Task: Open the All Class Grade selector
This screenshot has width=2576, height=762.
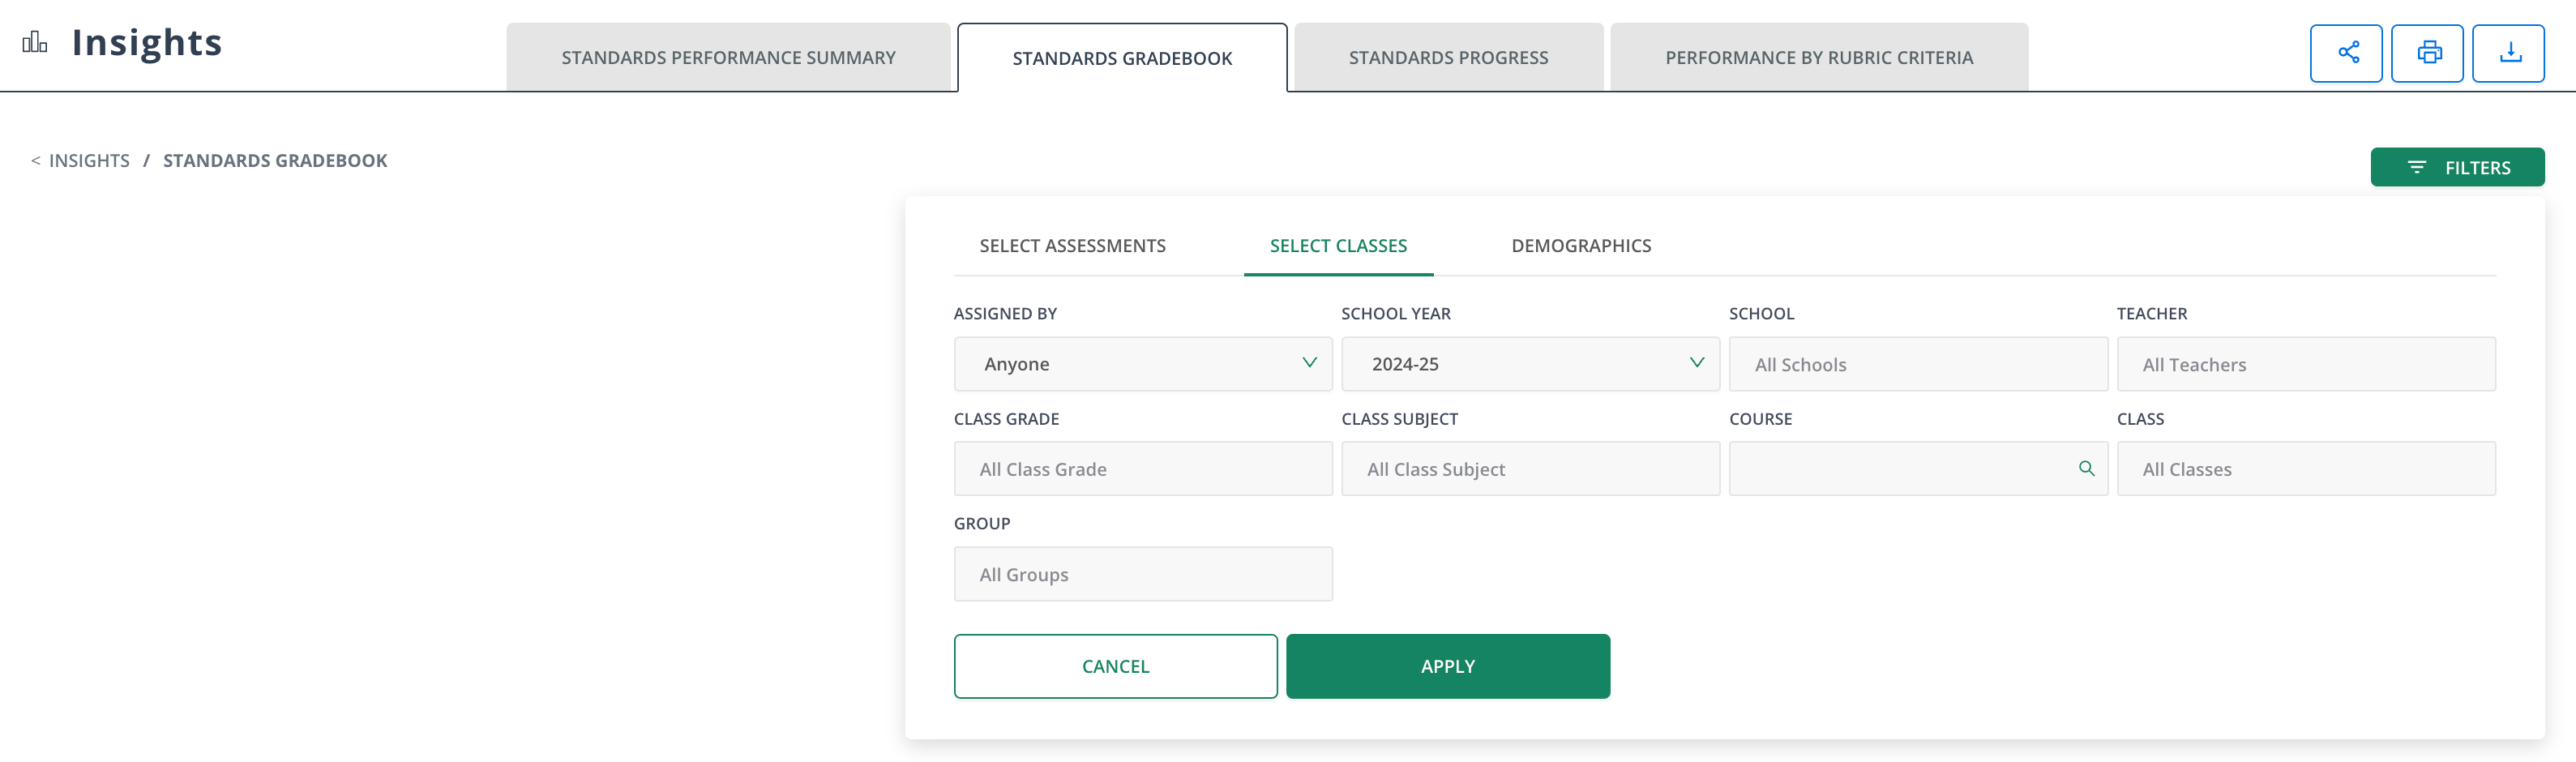Action: point(1143,469)
